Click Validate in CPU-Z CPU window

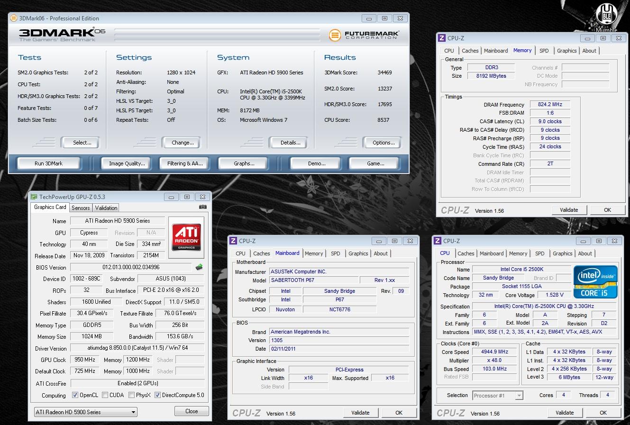pyautogui.click(x=565, y=413)
